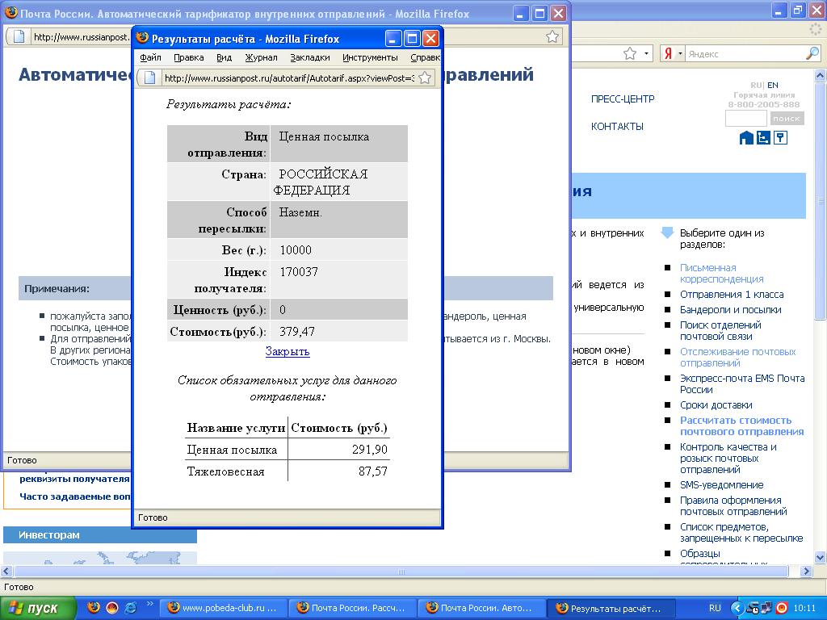
Task: Click the bookmark star in popup address bar
Action: 425,78
